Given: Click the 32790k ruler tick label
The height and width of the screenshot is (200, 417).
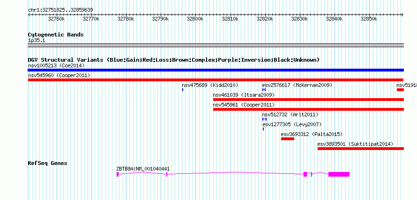Looking at the screenshot, I should point(160,19).
